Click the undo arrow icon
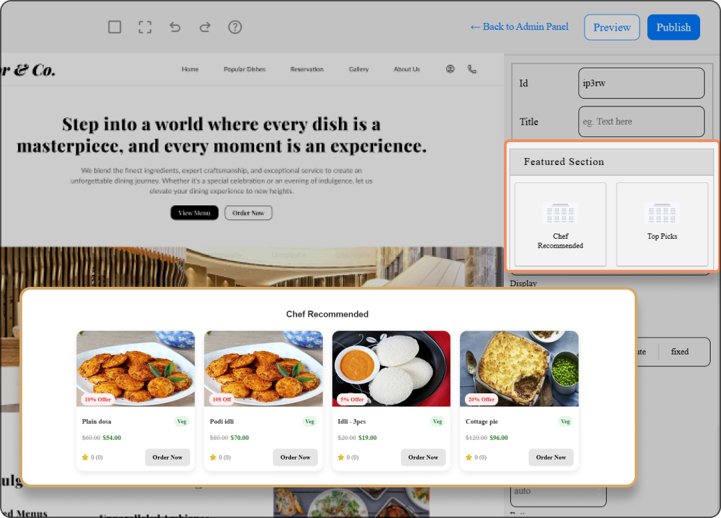This screenshot has width=721, height=518. tap(175, 27)
